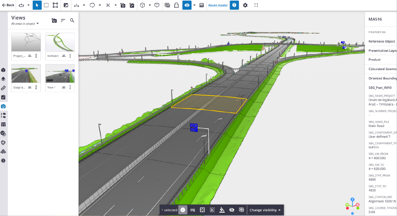The image size is (397, 216).
Task: Create a view with the toolbar camera icon
Action: point(123,5)
